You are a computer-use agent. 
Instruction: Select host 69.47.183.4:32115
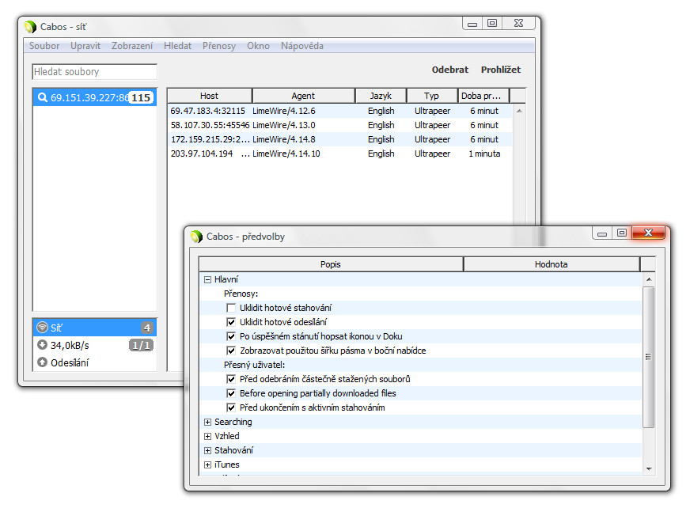tap(340, 111)
